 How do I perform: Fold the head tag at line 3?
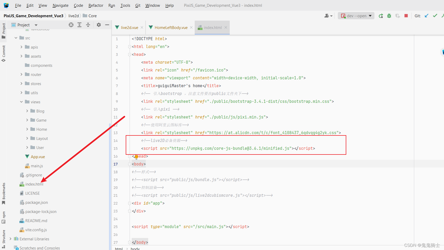click(x=129, y=55)
